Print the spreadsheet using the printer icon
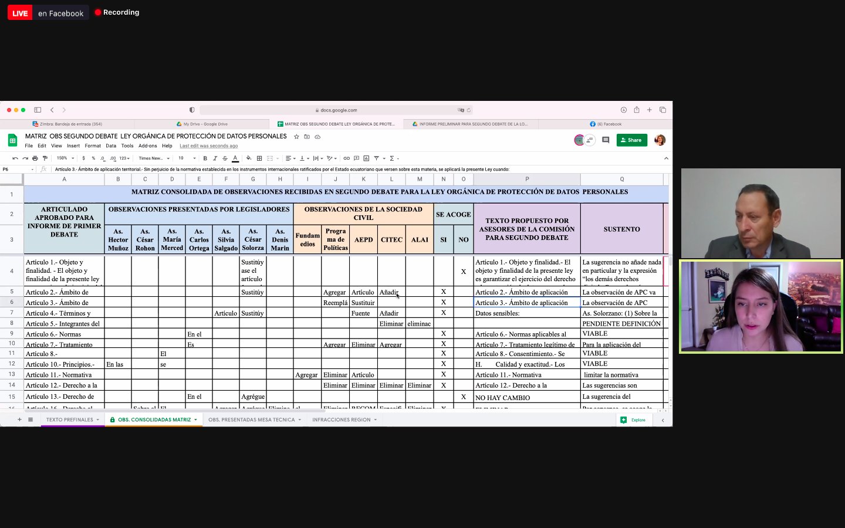Image resolution: width=845 pixels, height=528 pixels. [x=35, y=158]
